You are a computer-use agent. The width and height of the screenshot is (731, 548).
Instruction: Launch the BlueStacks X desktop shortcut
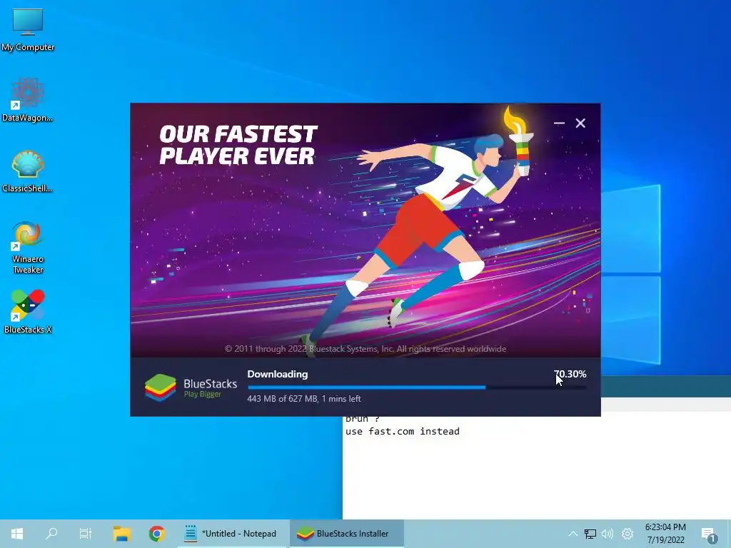tap(28, 311)
